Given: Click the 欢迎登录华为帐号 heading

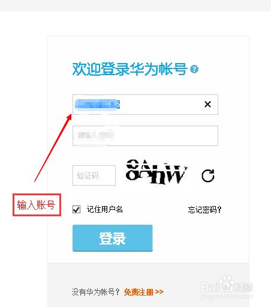Looking at the screenshot, I should pyautogui.click(x=130, y=69).
